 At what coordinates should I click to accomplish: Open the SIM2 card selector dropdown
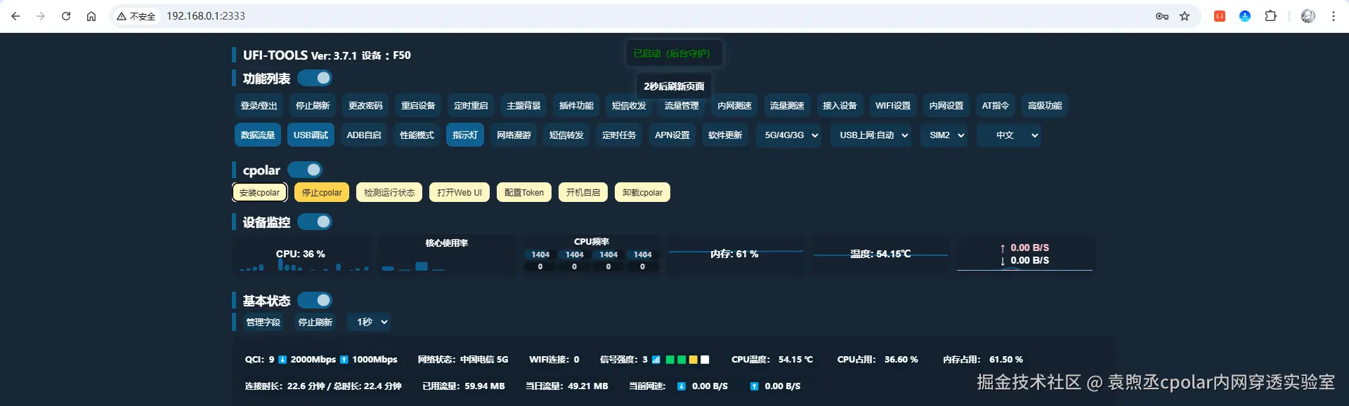[946, 135]
